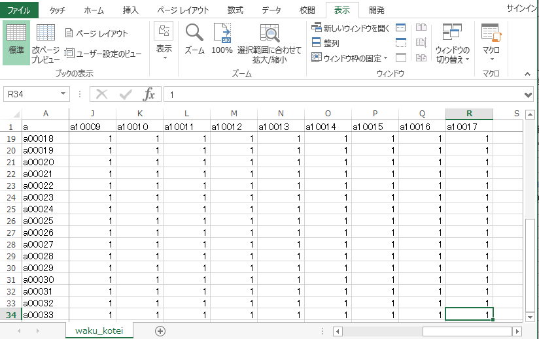Select column R header
The image size is (539, 339).
[x=469, y=114]
